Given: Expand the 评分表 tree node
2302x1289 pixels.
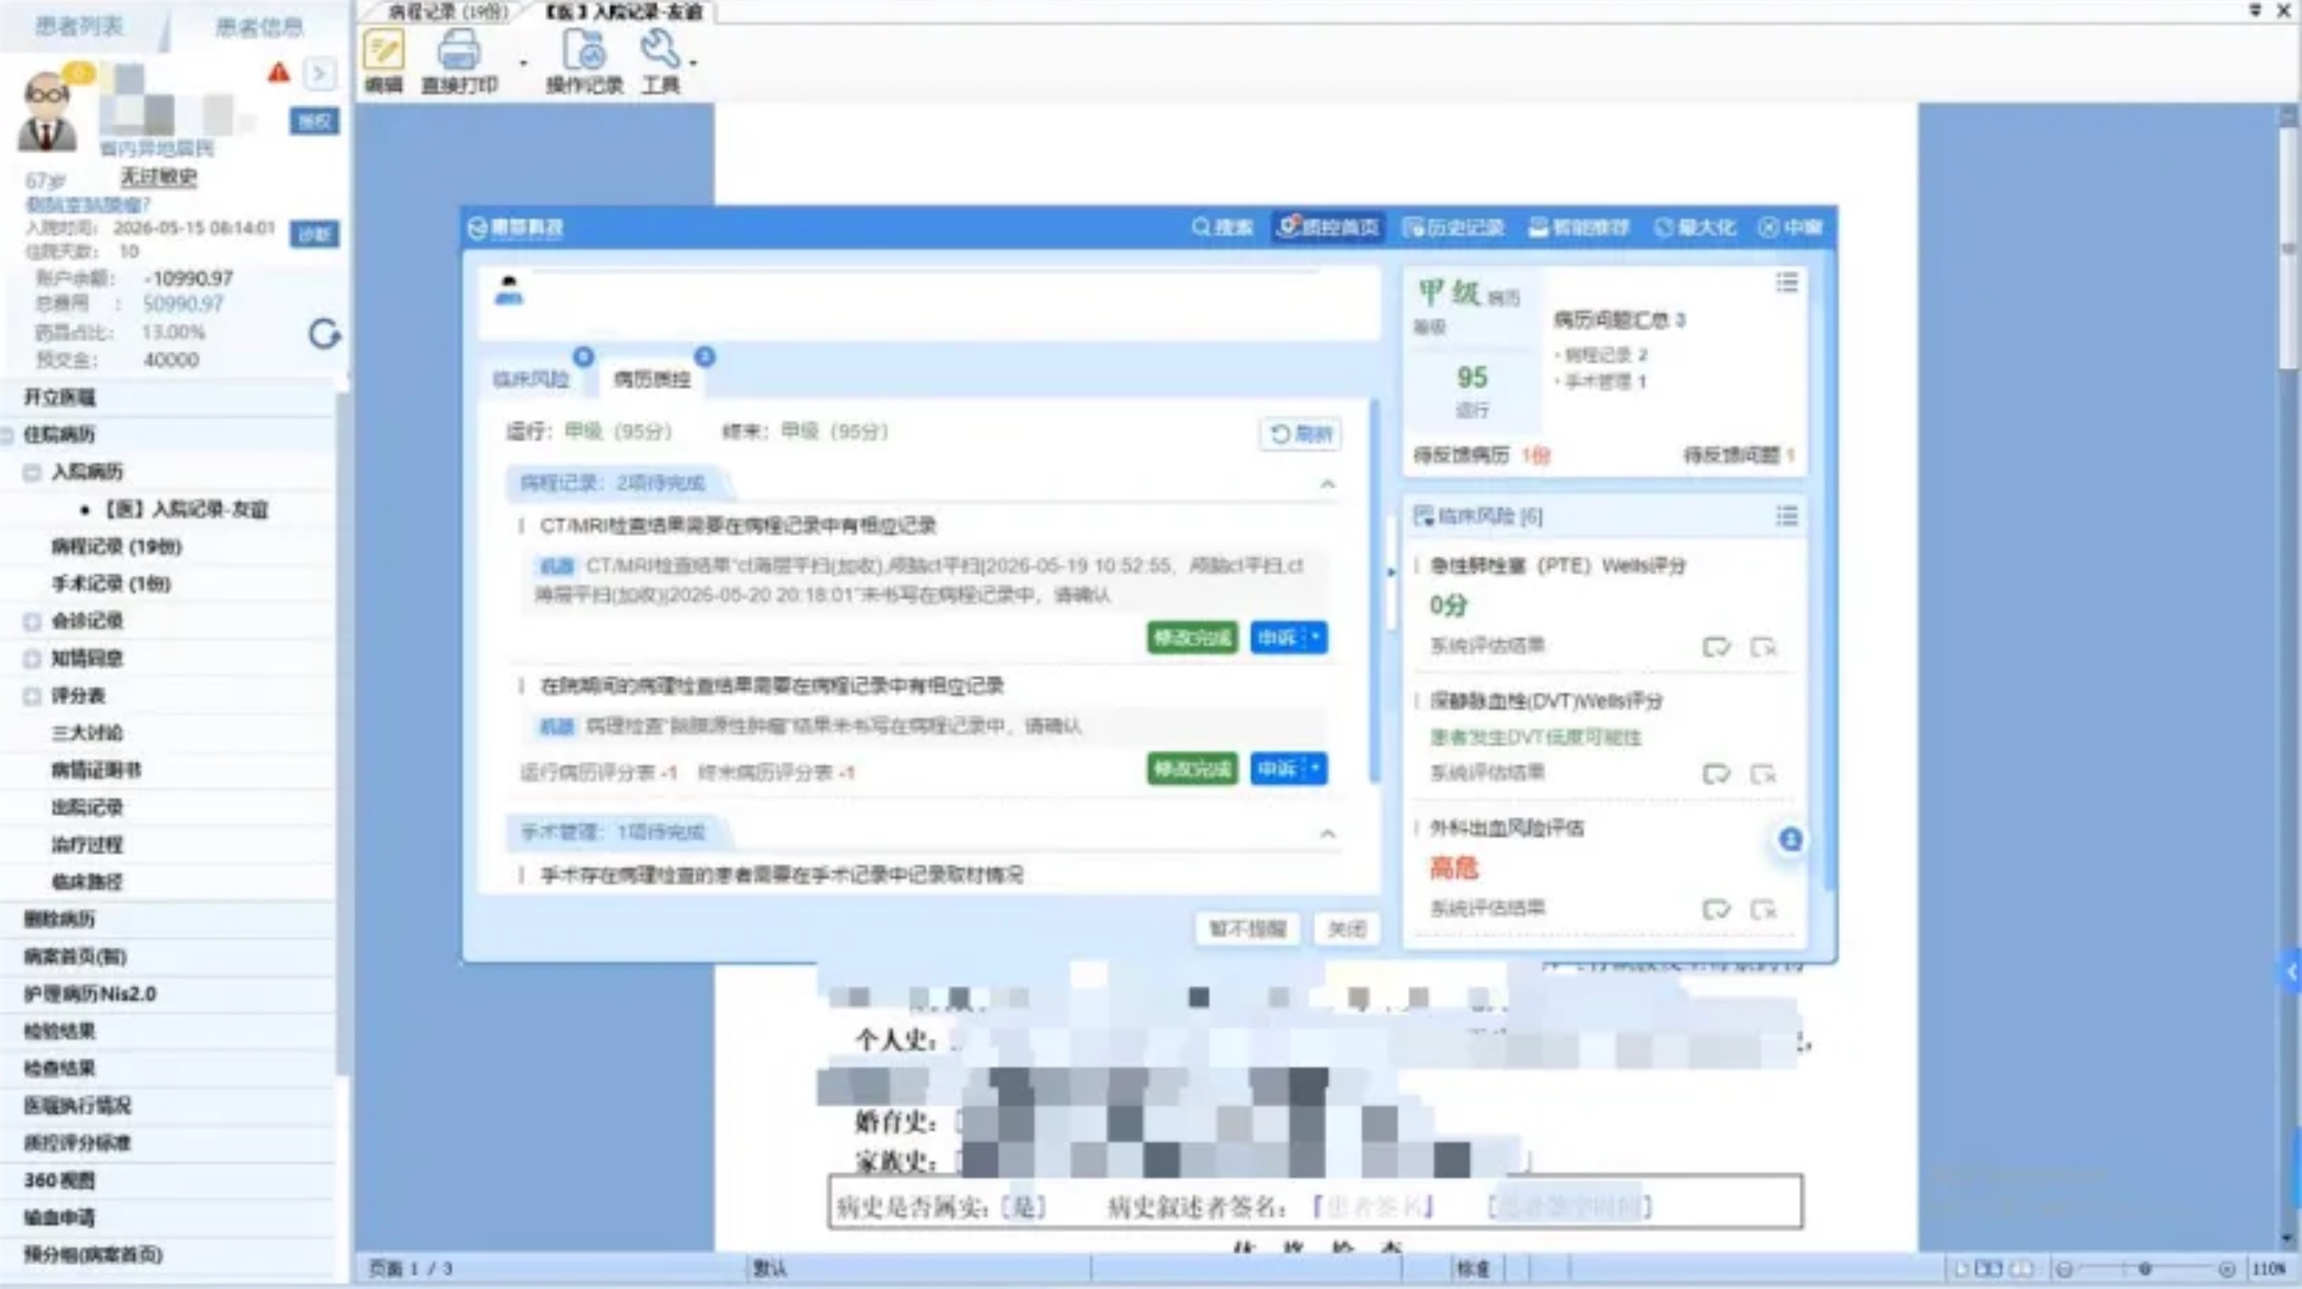Looking at the screenshot, I should click(x=32, y=696).
